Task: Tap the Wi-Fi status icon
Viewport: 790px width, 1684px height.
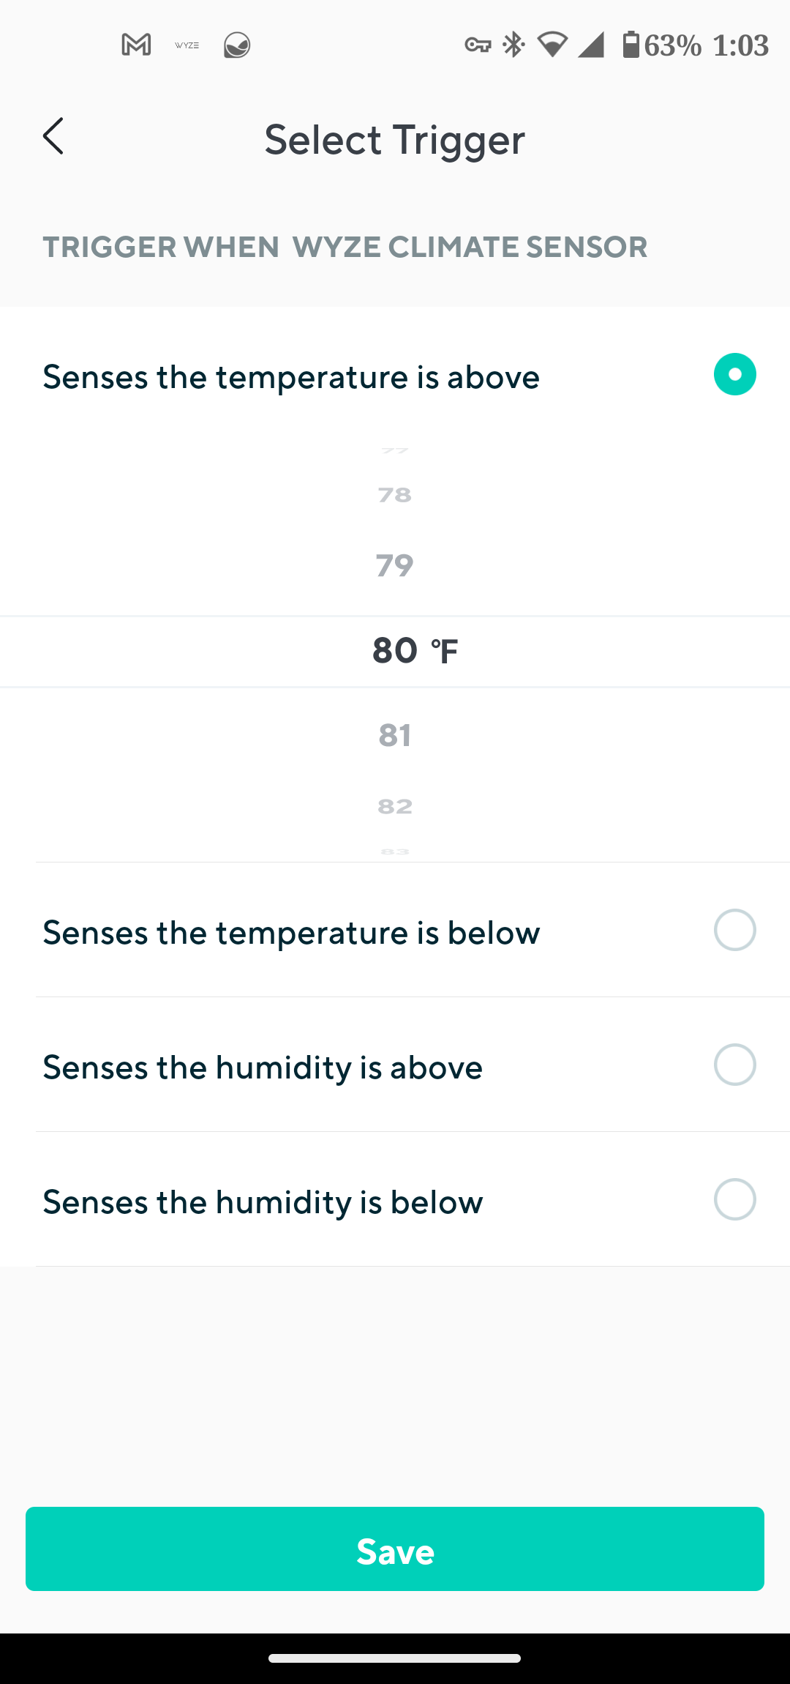Action: pyautogui.click(x=552, y=45)
